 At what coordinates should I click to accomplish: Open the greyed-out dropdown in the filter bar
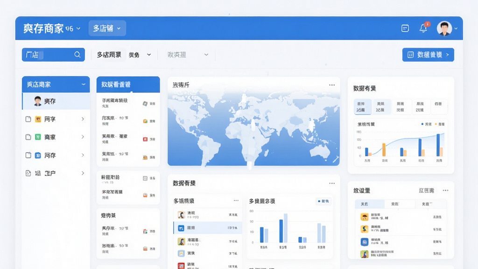coord(188,55)
